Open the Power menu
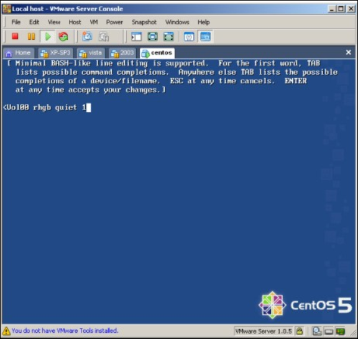The image size is (358, 339). tap(114, 22)
